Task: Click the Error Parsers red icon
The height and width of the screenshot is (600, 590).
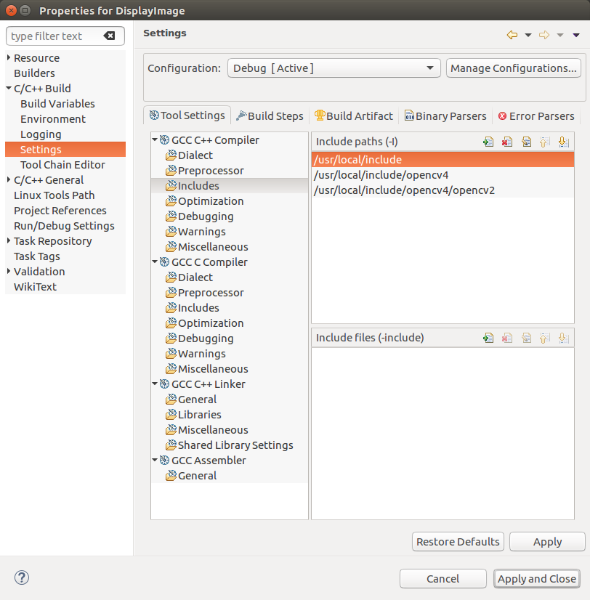Action: 502,116
